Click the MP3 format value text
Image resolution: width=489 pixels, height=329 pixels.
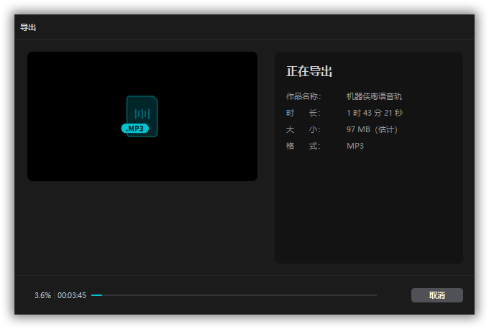coord(355,146)
